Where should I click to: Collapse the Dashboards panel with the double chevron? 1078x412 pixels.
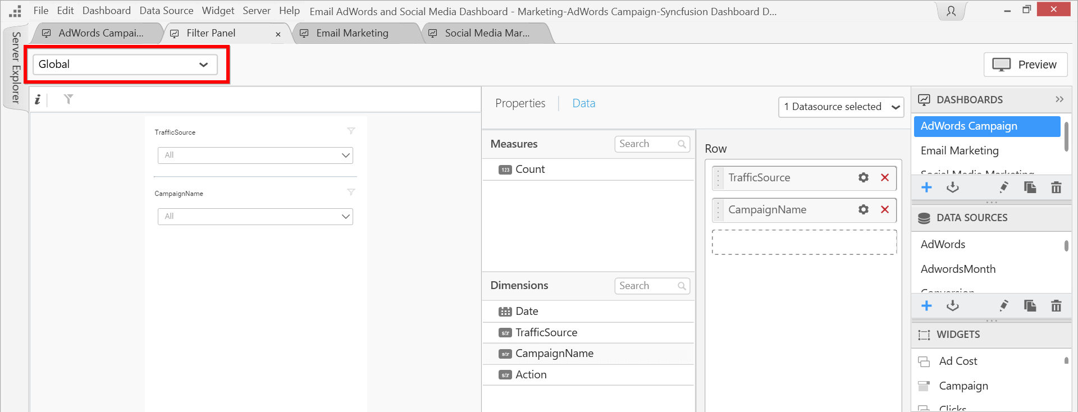pos(1059,99)
